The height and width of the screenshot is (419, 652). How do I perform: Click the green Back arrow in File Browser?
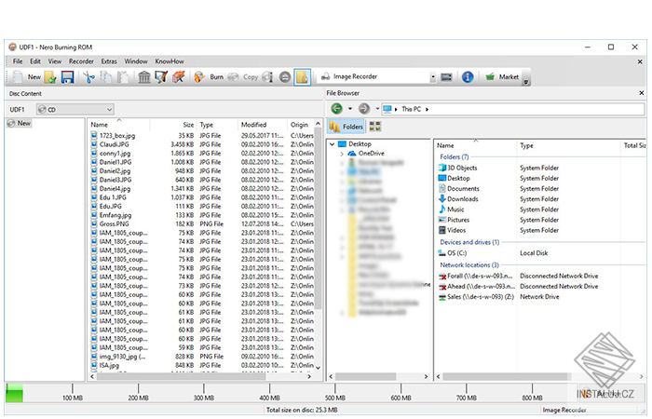tap(336, 109)
